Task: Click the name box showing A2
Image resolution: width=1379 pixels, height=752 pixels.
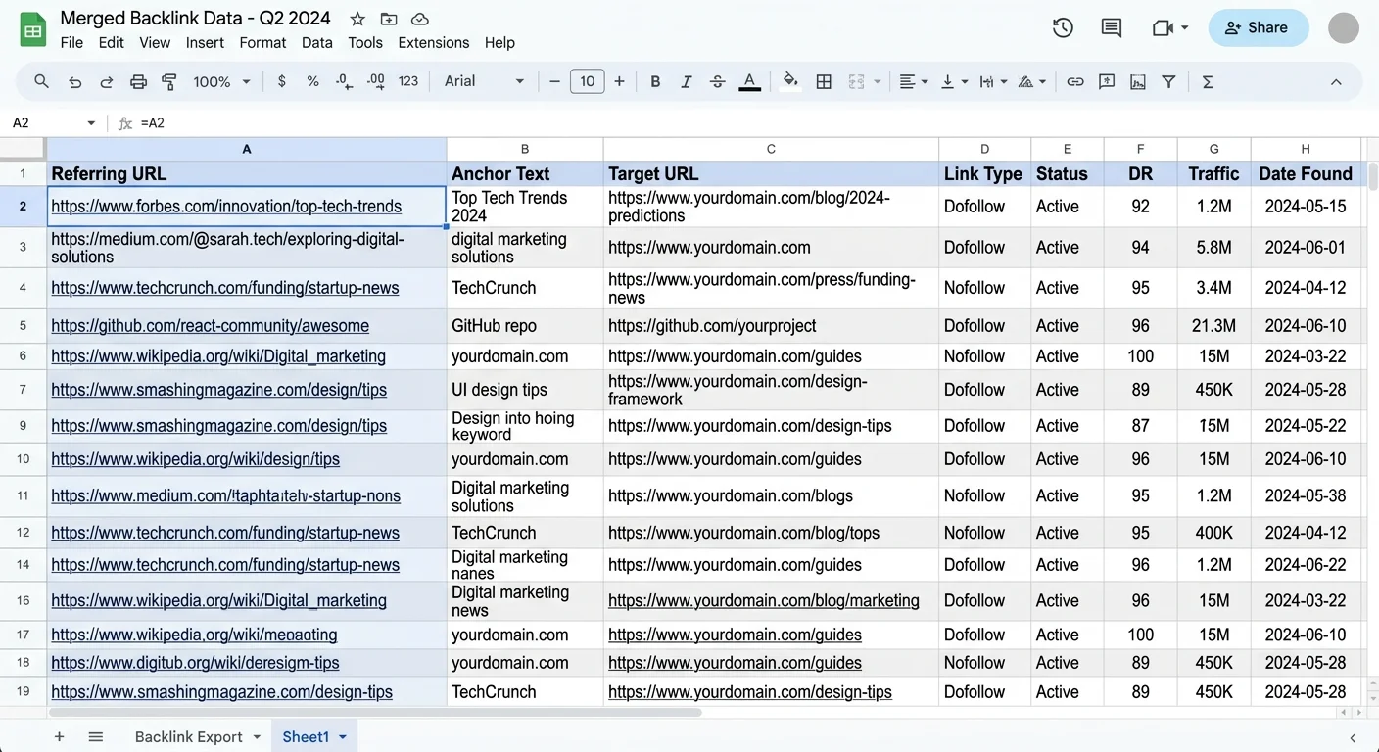Action: point(53,123)
